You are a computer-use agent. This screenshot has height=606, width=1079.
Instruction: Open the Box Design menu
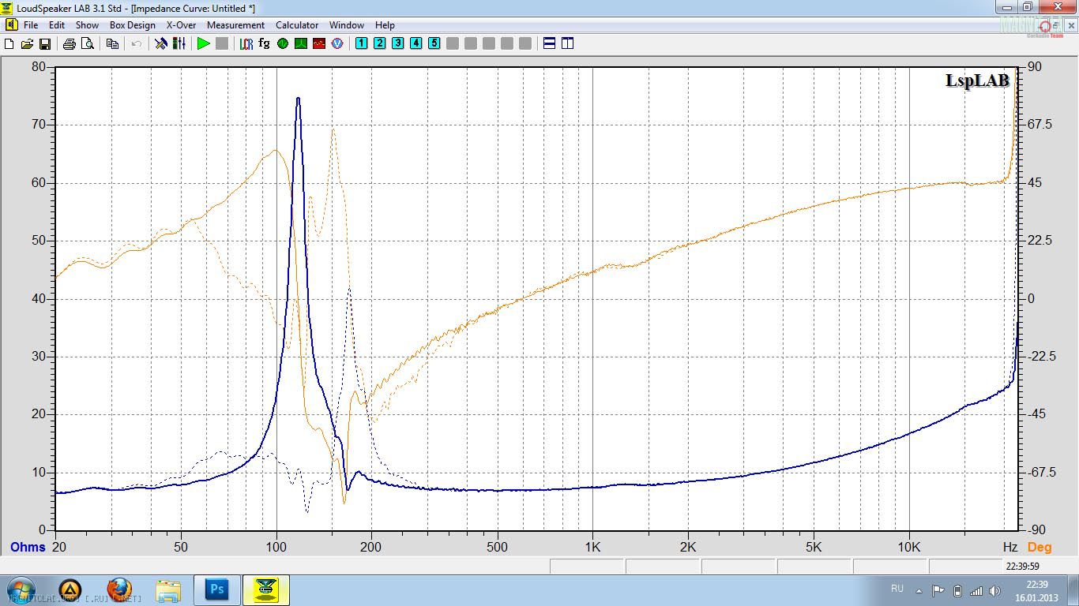pyautogui.click(x=133, y=25)
